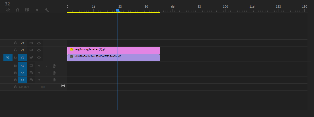Click the V1 source patching button

tap(8, 58)
